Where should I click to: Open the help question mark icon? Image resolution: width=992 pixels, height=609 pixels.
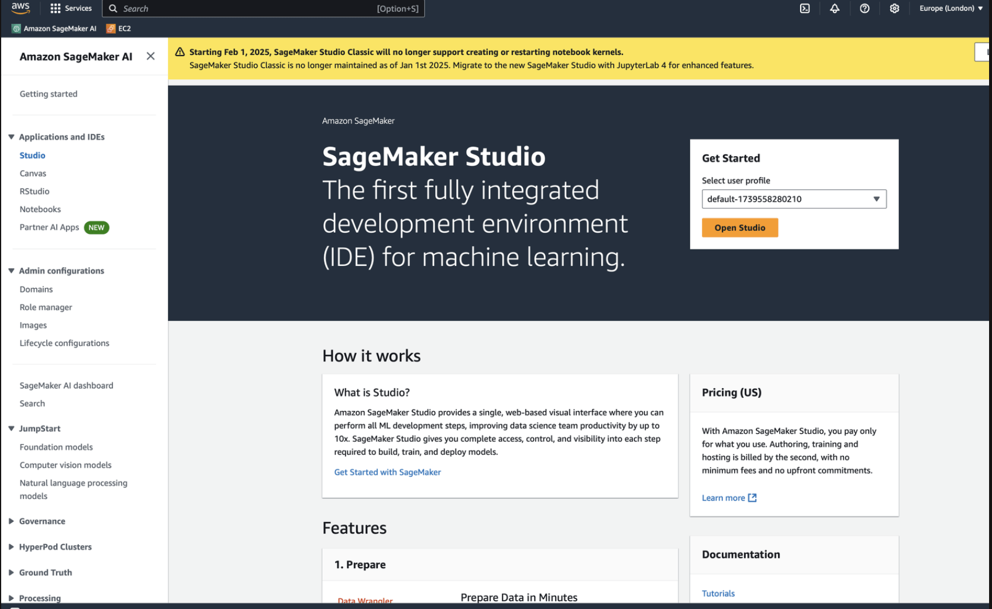864,8
